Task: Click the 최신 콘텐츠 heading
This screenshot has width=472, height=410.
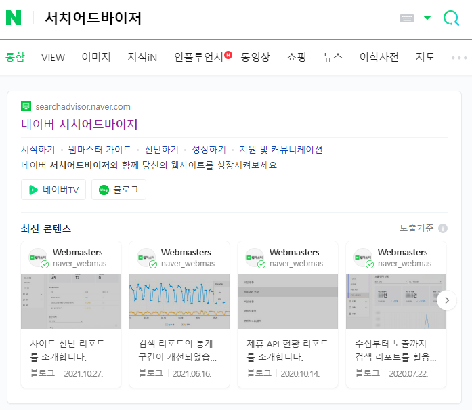Action: (x=46, y=228)
